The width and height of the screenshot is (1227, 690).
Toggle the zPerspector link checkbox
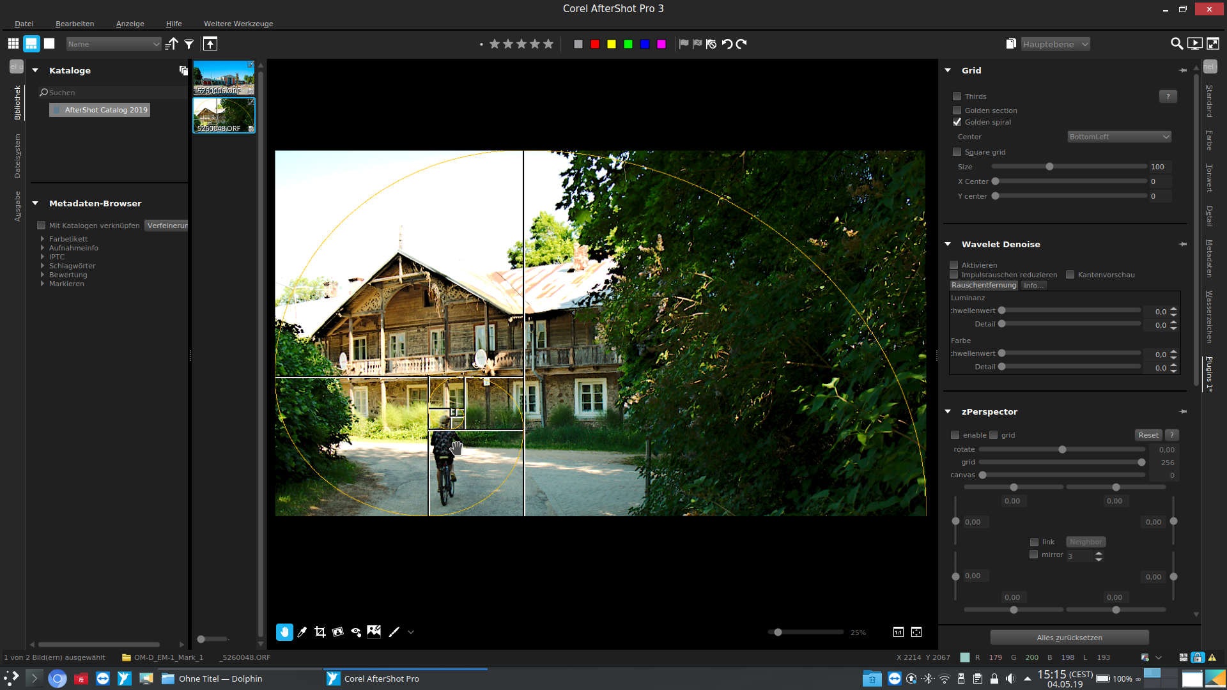(x=1034, y=542)
